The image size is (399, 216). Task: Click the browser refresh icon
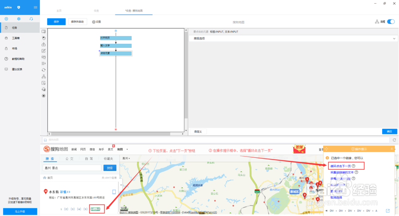[x=395, y=140]
